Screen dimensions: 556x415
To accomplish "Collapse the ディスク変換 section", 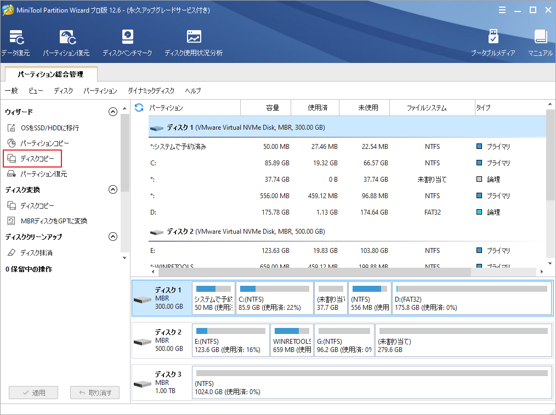I will (113, 189).
